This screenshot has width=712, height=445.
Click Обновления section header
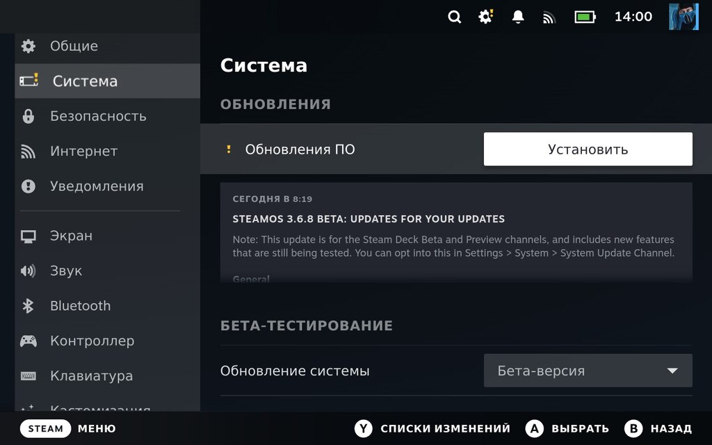tap(275, 104)
